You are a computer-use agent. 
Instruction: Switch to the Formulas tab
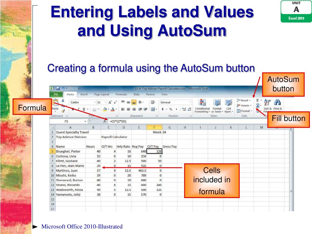tap(121, 94)
